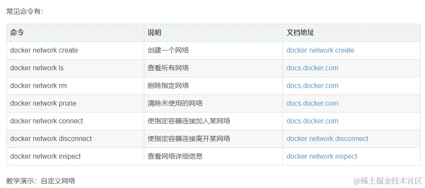The image size is (425, 188).
Task: Open docs.docker.com link in docker network rm row
Action: pyautogui.click(x=312, y=86)
